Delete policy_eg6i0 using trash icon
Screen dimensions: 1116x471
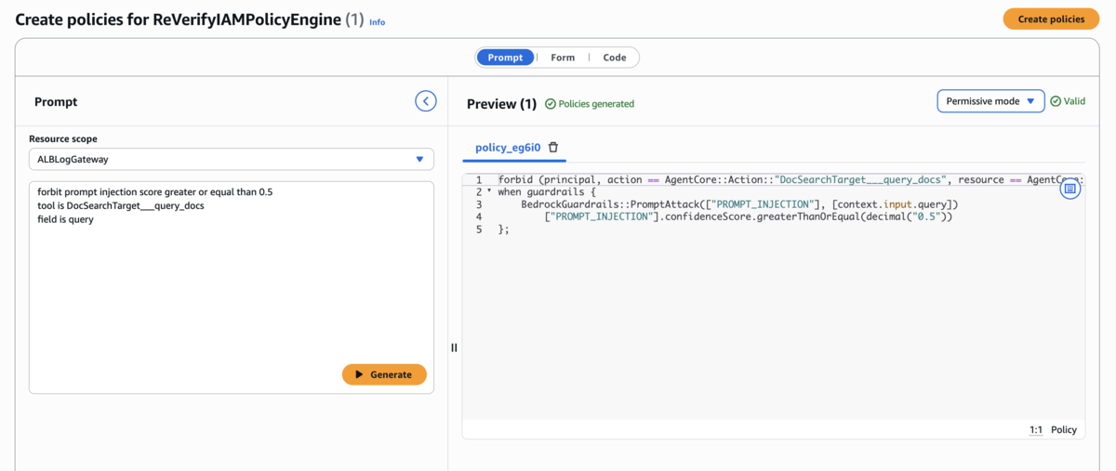pos(553,148)
